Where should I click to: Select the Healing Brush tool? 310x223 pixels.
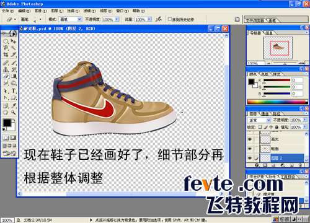pyautogui.click(x=6, y=63)
